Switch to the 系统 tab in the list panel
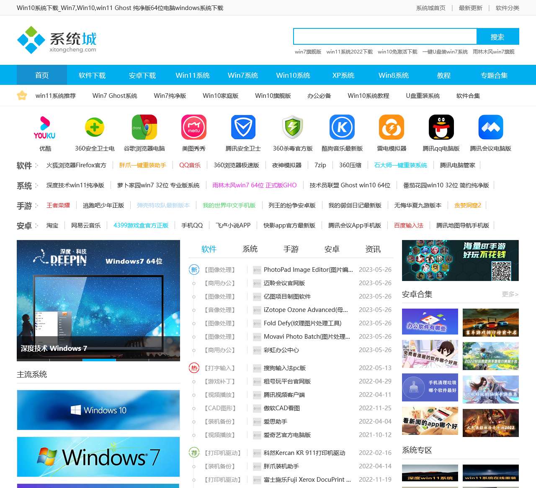Image resolution: width=536 pixels, height=488 pixels. click(x=250, y=249)
